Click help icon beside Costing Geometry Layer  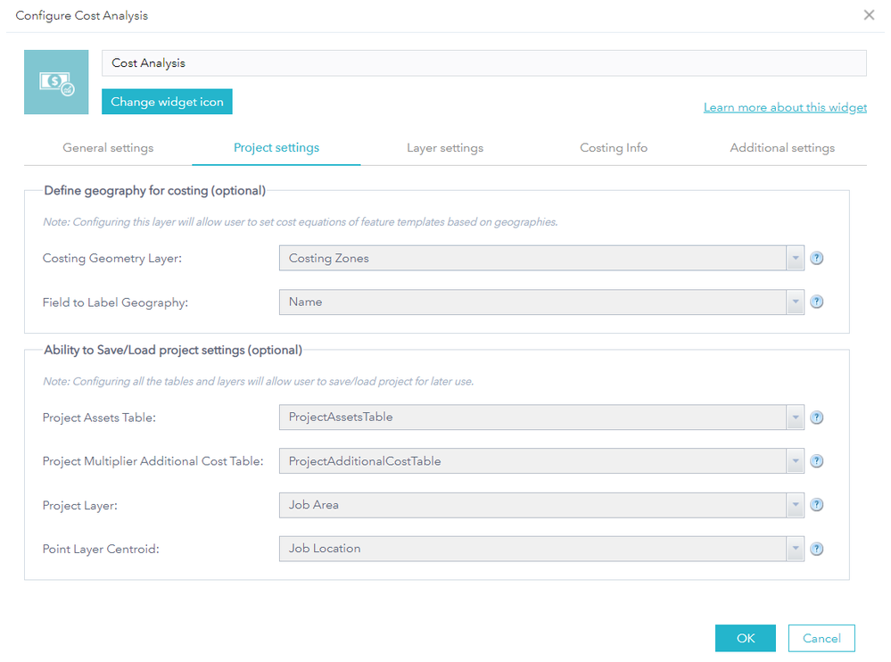point(816,259)
